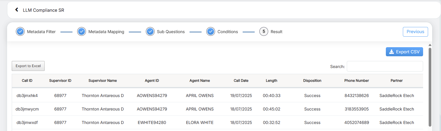Click phone number 4052074689 cell
This screenshot has width=441, height=131.
pos(356,123)
